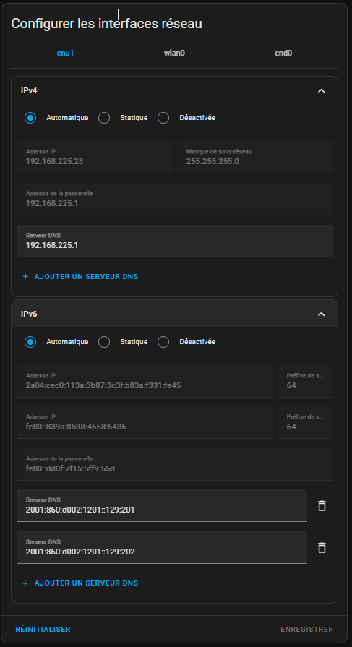Select IPv4 Statique radio option
Viewport: 352px width, 647px height.
tap(104, 118)
